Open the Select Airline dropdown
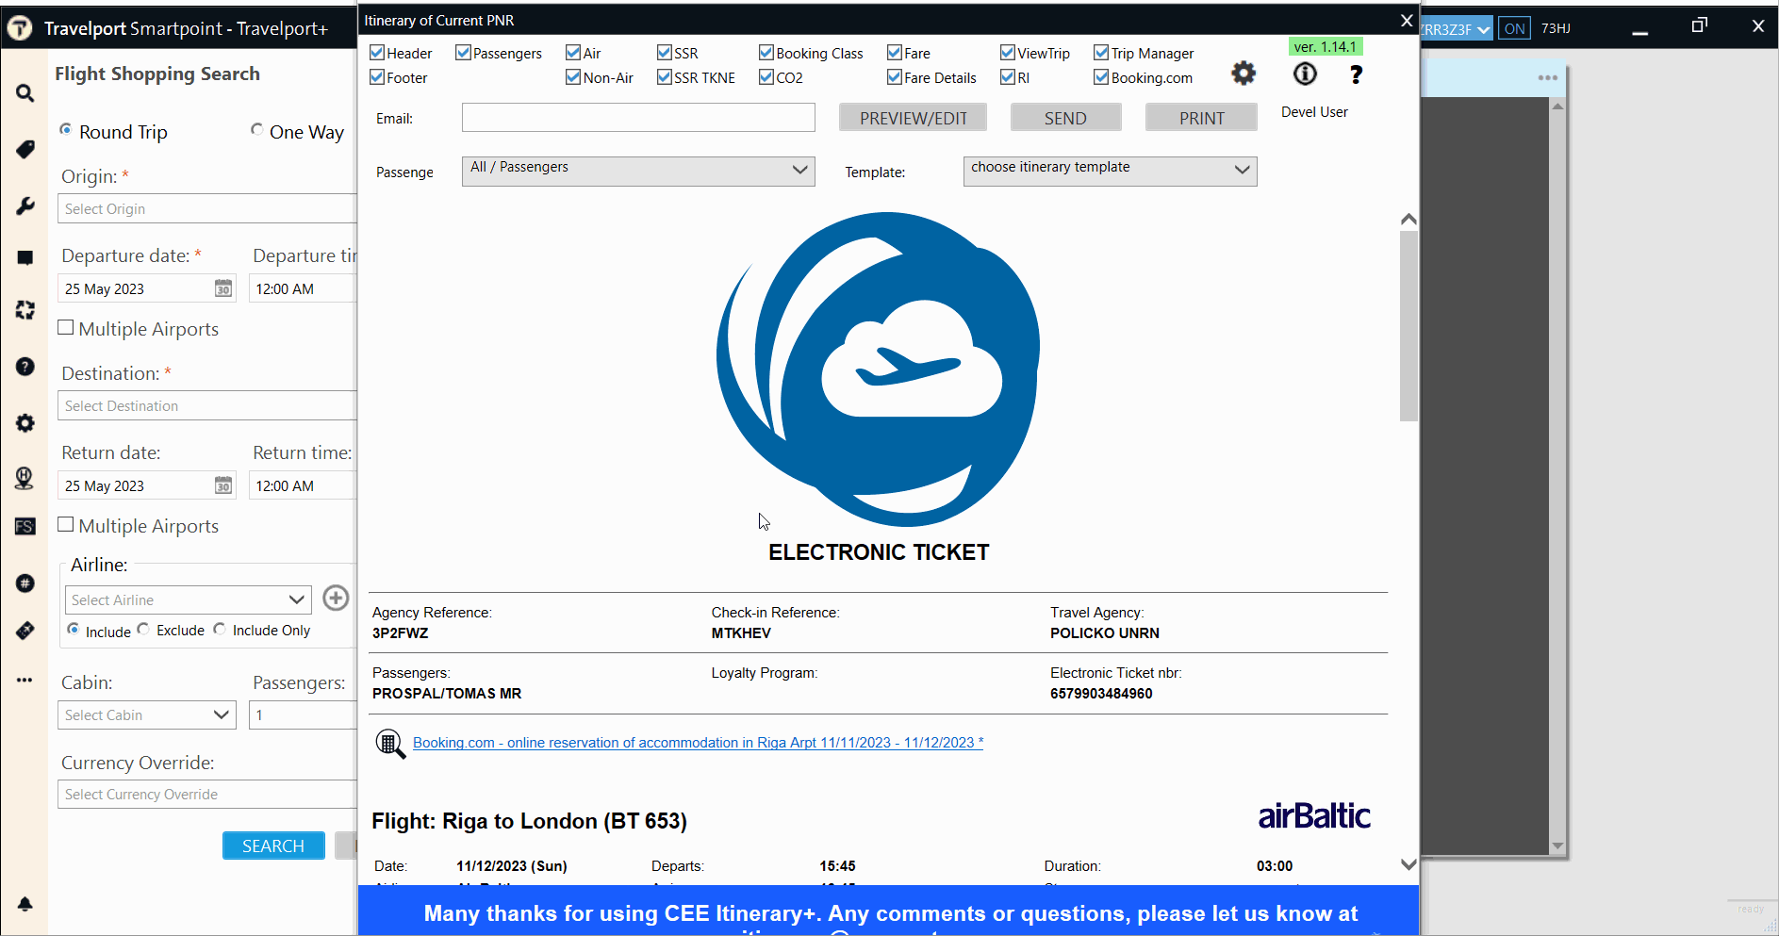 pyautogui.click(x=189, y=599)
